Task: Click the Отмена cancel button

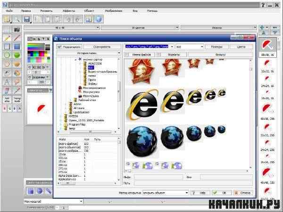Action: 243,193
